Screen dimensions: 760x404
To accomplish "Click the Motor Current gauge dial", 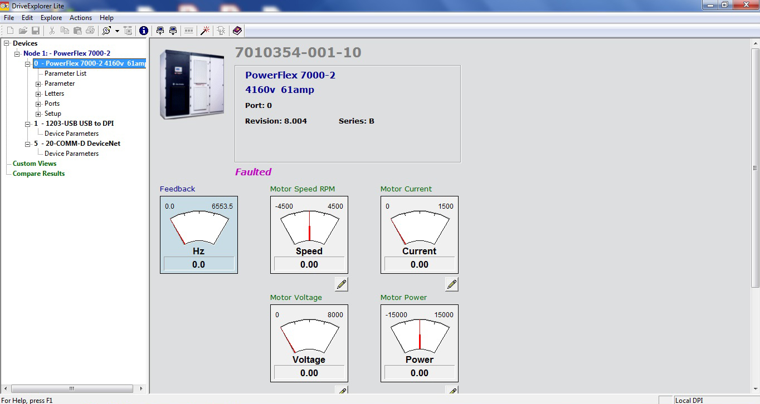I will 420,234.
